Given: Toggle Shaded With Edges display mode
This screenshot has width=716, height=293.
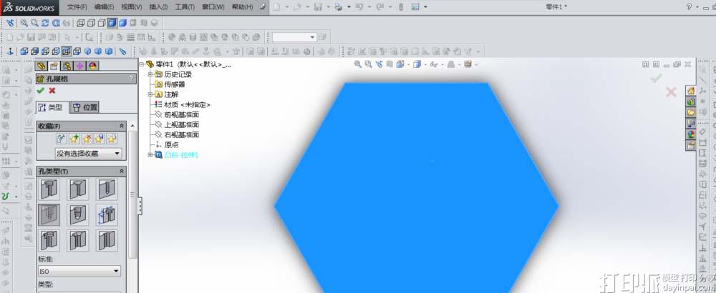Looking at the screenshot, I should click(113, 23).
